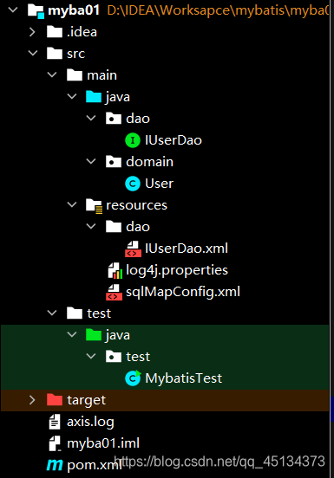Select the myba01.iml file name
Viewport: 334px width, 478px height.
[x=103, y=443]
